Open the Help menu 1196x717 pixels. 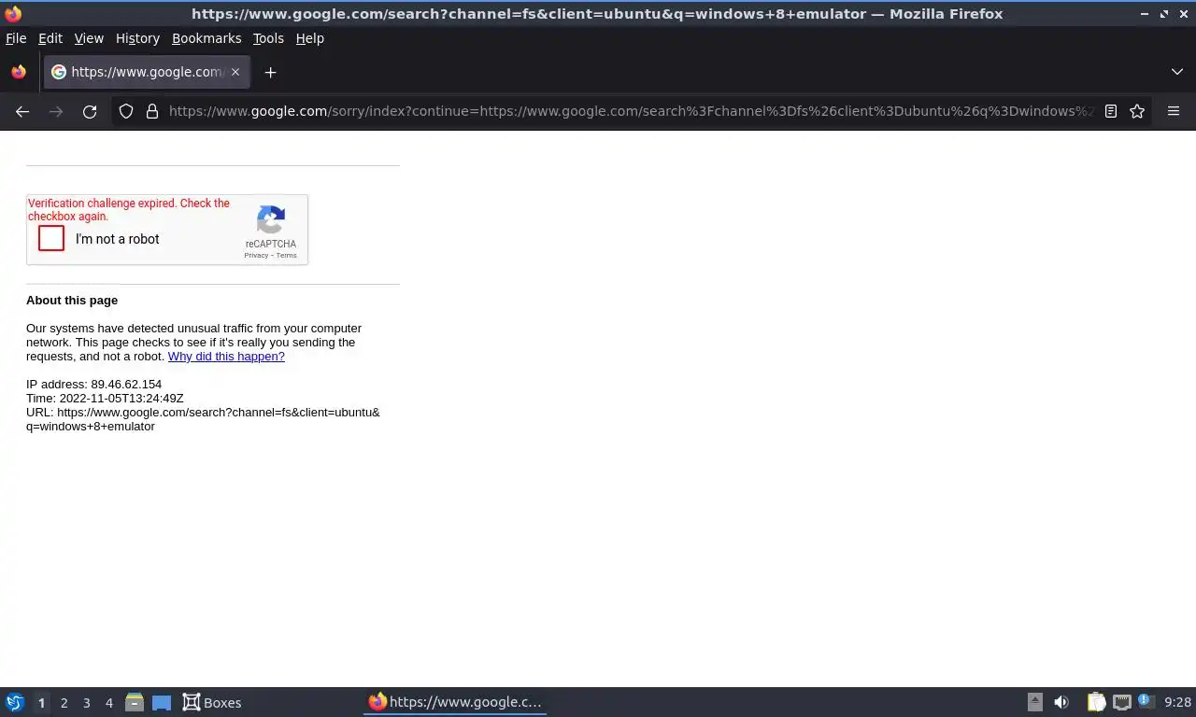click(x=310, y=38)
